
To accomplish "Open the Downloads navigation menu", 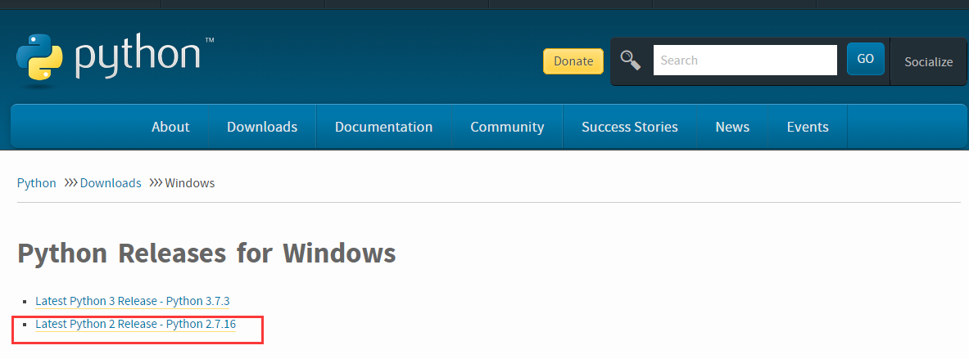I will (262, 127).
